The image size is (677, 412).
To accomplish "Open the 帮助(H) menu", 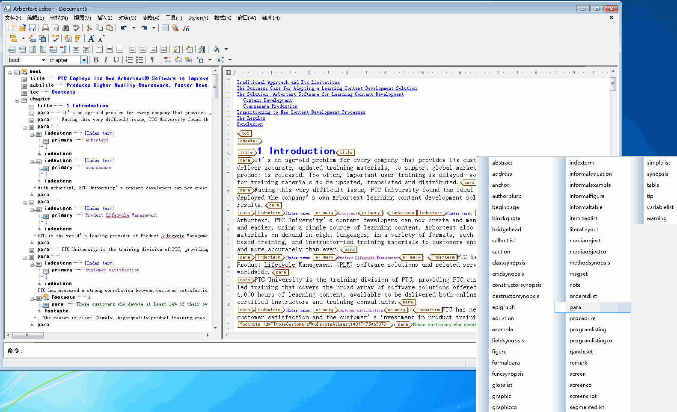I will pyautogui.click(x=271, y=18).
